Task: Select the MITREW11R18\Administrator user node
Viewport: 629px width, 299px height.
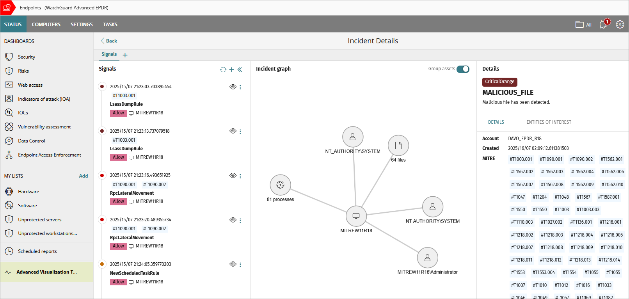Action: coord(427,258)
